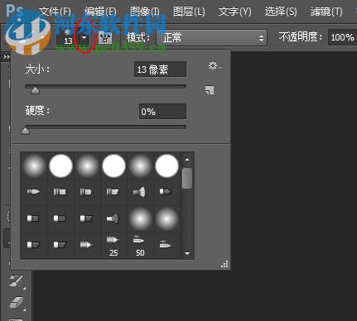The width and height of the screenshot is (357, 321).
Task: Select the History Brush tool
Action: pos(17,280)
